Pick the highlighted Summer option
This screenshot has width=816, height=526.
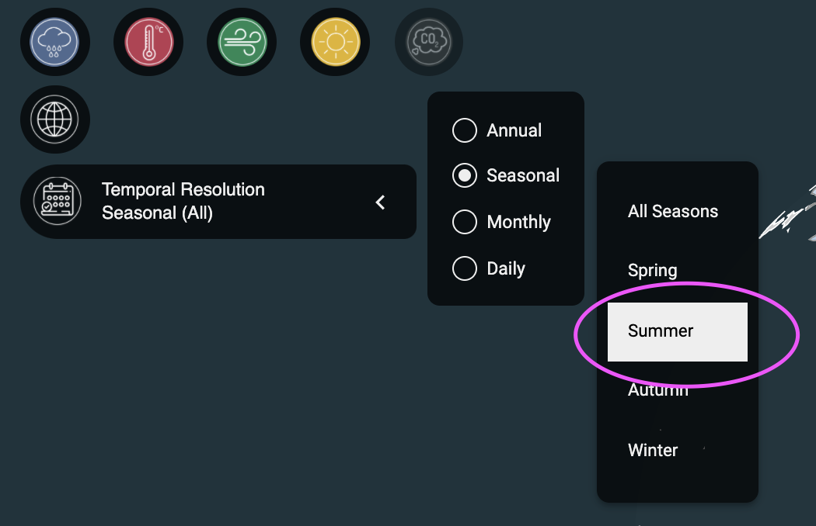(x=678, y=331)
